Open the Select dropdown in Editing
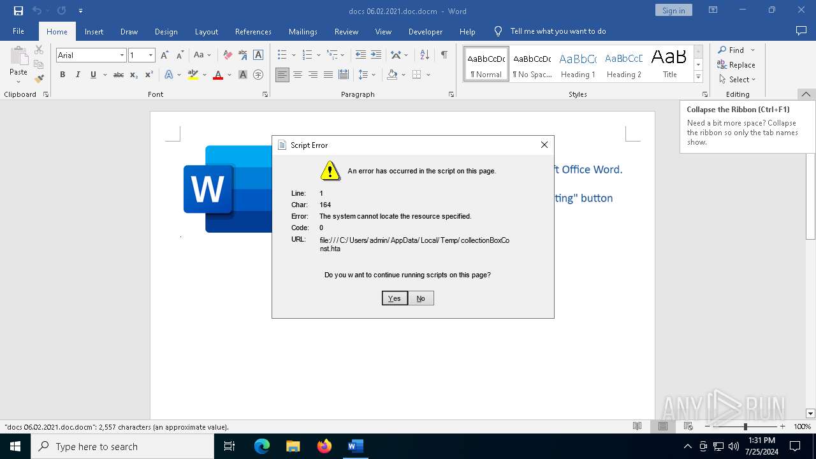The height and width of the screenshot is (459, 816). [x=738, y=80]
